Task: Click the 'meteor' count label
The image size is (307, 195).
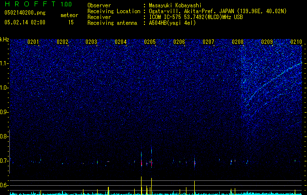Action: pyautogui.click(x=69, y=15)
